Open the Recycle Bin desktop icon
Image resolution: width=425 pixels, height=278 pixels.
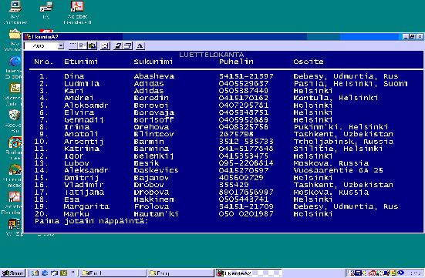click(14, 121)
